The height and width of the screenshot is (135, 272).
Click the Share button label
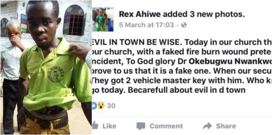[x=226, y=126]
